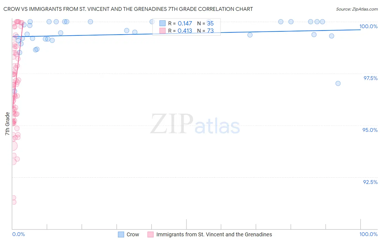This screenshot has width=381, height=242.
Task: Click the lowest pink data point near 91%
Action: coord(14,202)
